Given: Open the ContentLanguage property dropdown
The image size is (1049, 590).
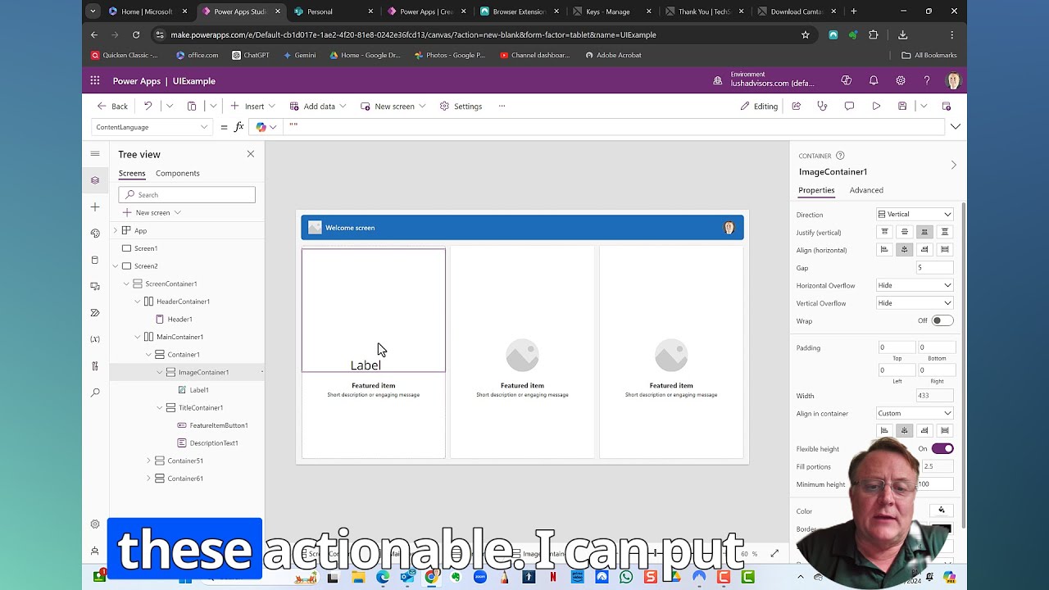Looking at the screenshot, I should coord(152,127).
